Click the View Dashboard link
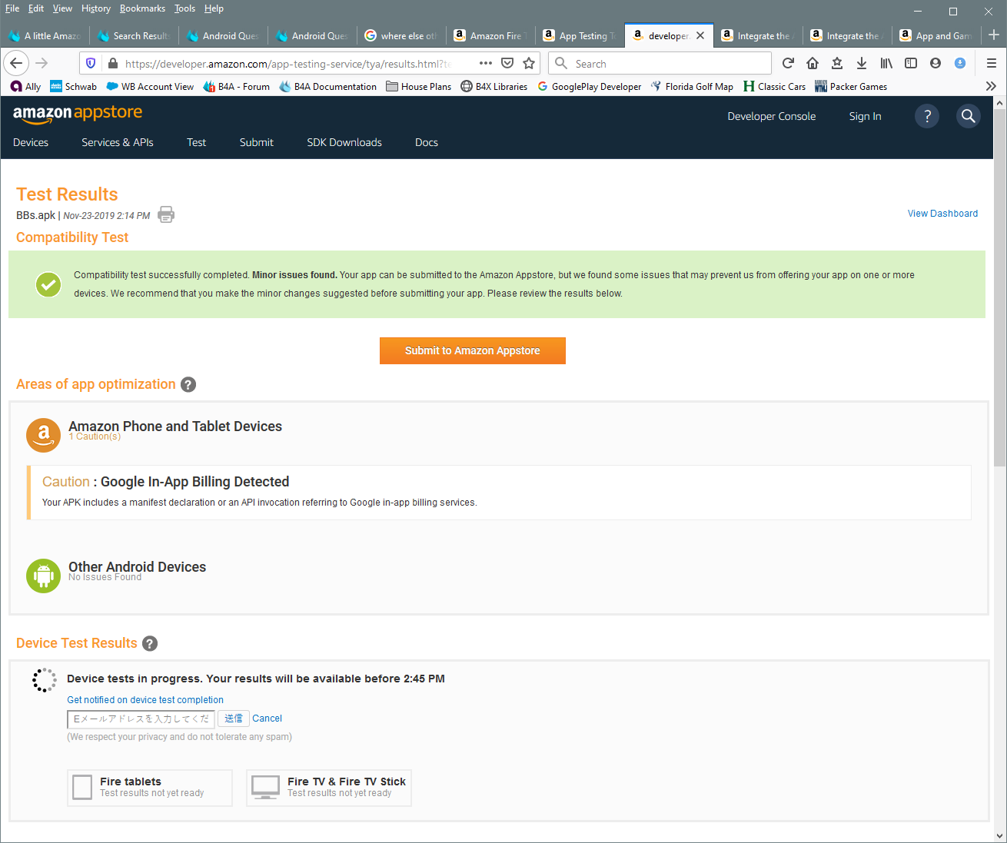 942,214
